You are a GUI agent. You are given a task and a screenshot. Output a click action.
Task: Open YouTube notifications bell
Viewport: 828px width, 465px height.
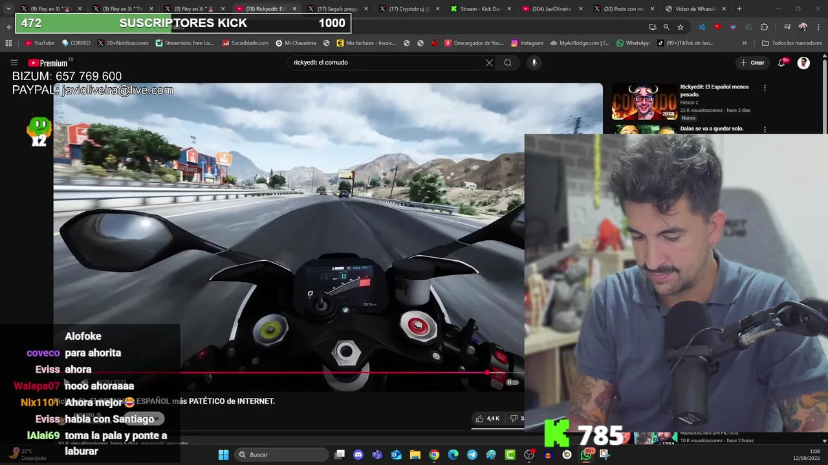click(x=782, y=63)
